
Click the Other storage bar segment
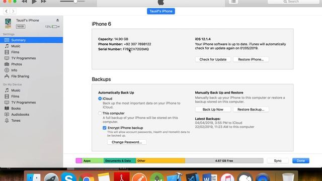(x=160, y=161)
